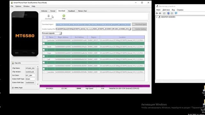Image resolution: width=205 pixels, height=115 pixels.
Task: Open the Help menu in Flash Tool
Action: coord(33,6)
